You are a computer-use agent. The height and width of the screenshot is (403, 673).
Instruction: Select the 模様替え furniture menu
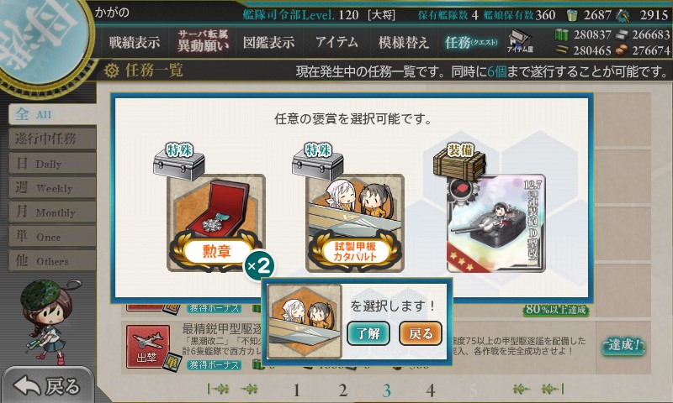[404, 42]
